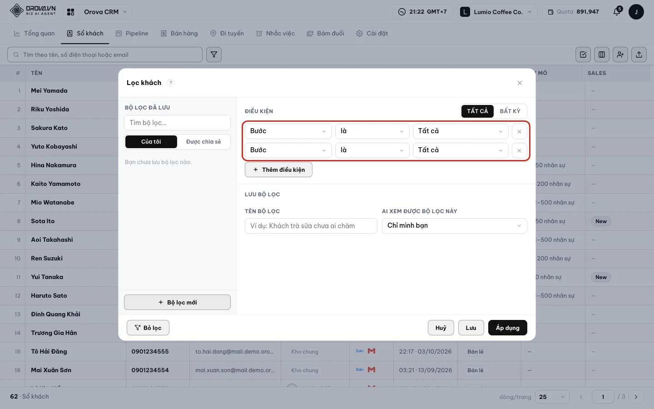Switch to Được chia sẻ saved filters
This screenshot has height=409, width=654.
[x=203, y=142]
